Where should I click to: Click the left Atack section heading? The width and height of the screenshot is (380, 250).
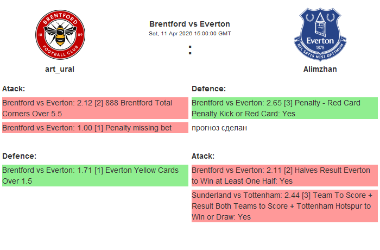(x=14, y=89)
